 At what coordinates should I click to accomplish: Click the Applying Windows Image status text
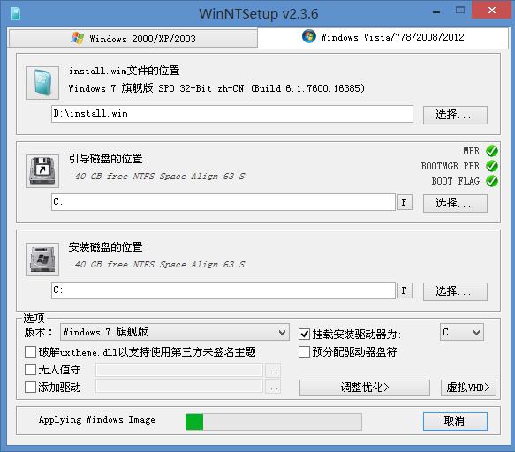(x=97, y=420)
